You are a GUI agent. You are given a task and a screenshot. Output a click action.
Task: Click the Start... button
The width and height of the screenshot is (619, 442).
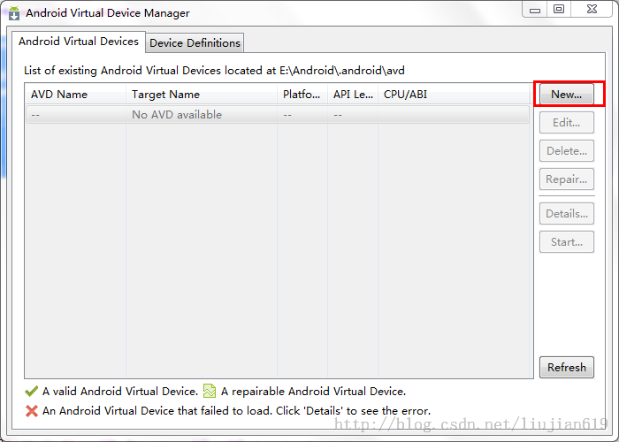567,241
